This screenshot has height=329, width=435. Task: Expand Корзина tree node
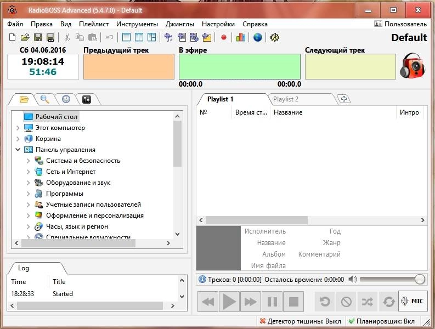(18, 139)
